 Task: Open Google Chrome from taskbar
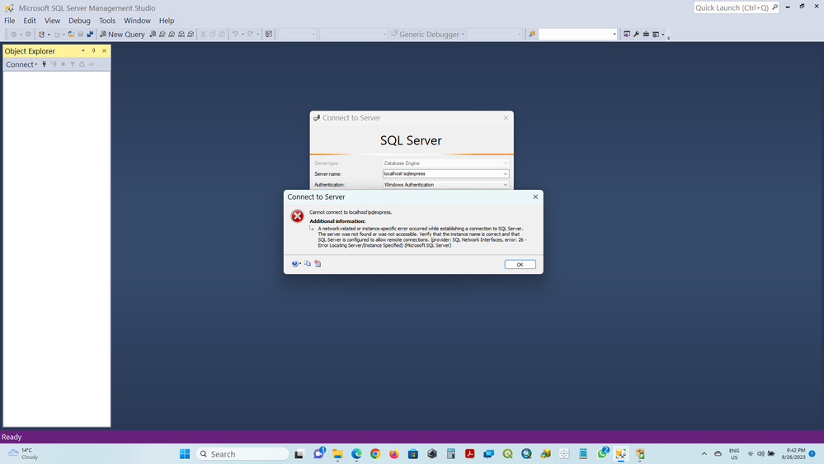click(x=375, y=454)
